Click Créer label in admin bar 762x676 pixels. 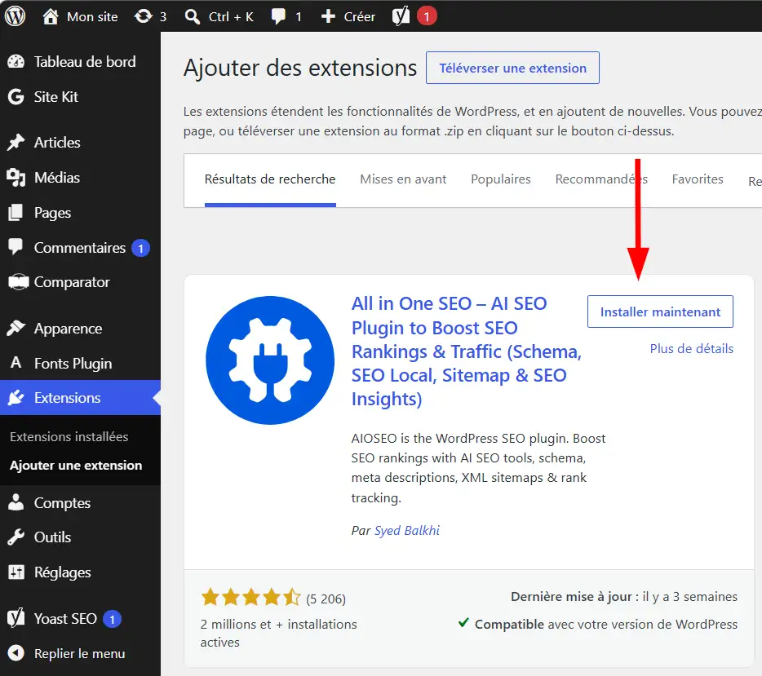point(360,17)
